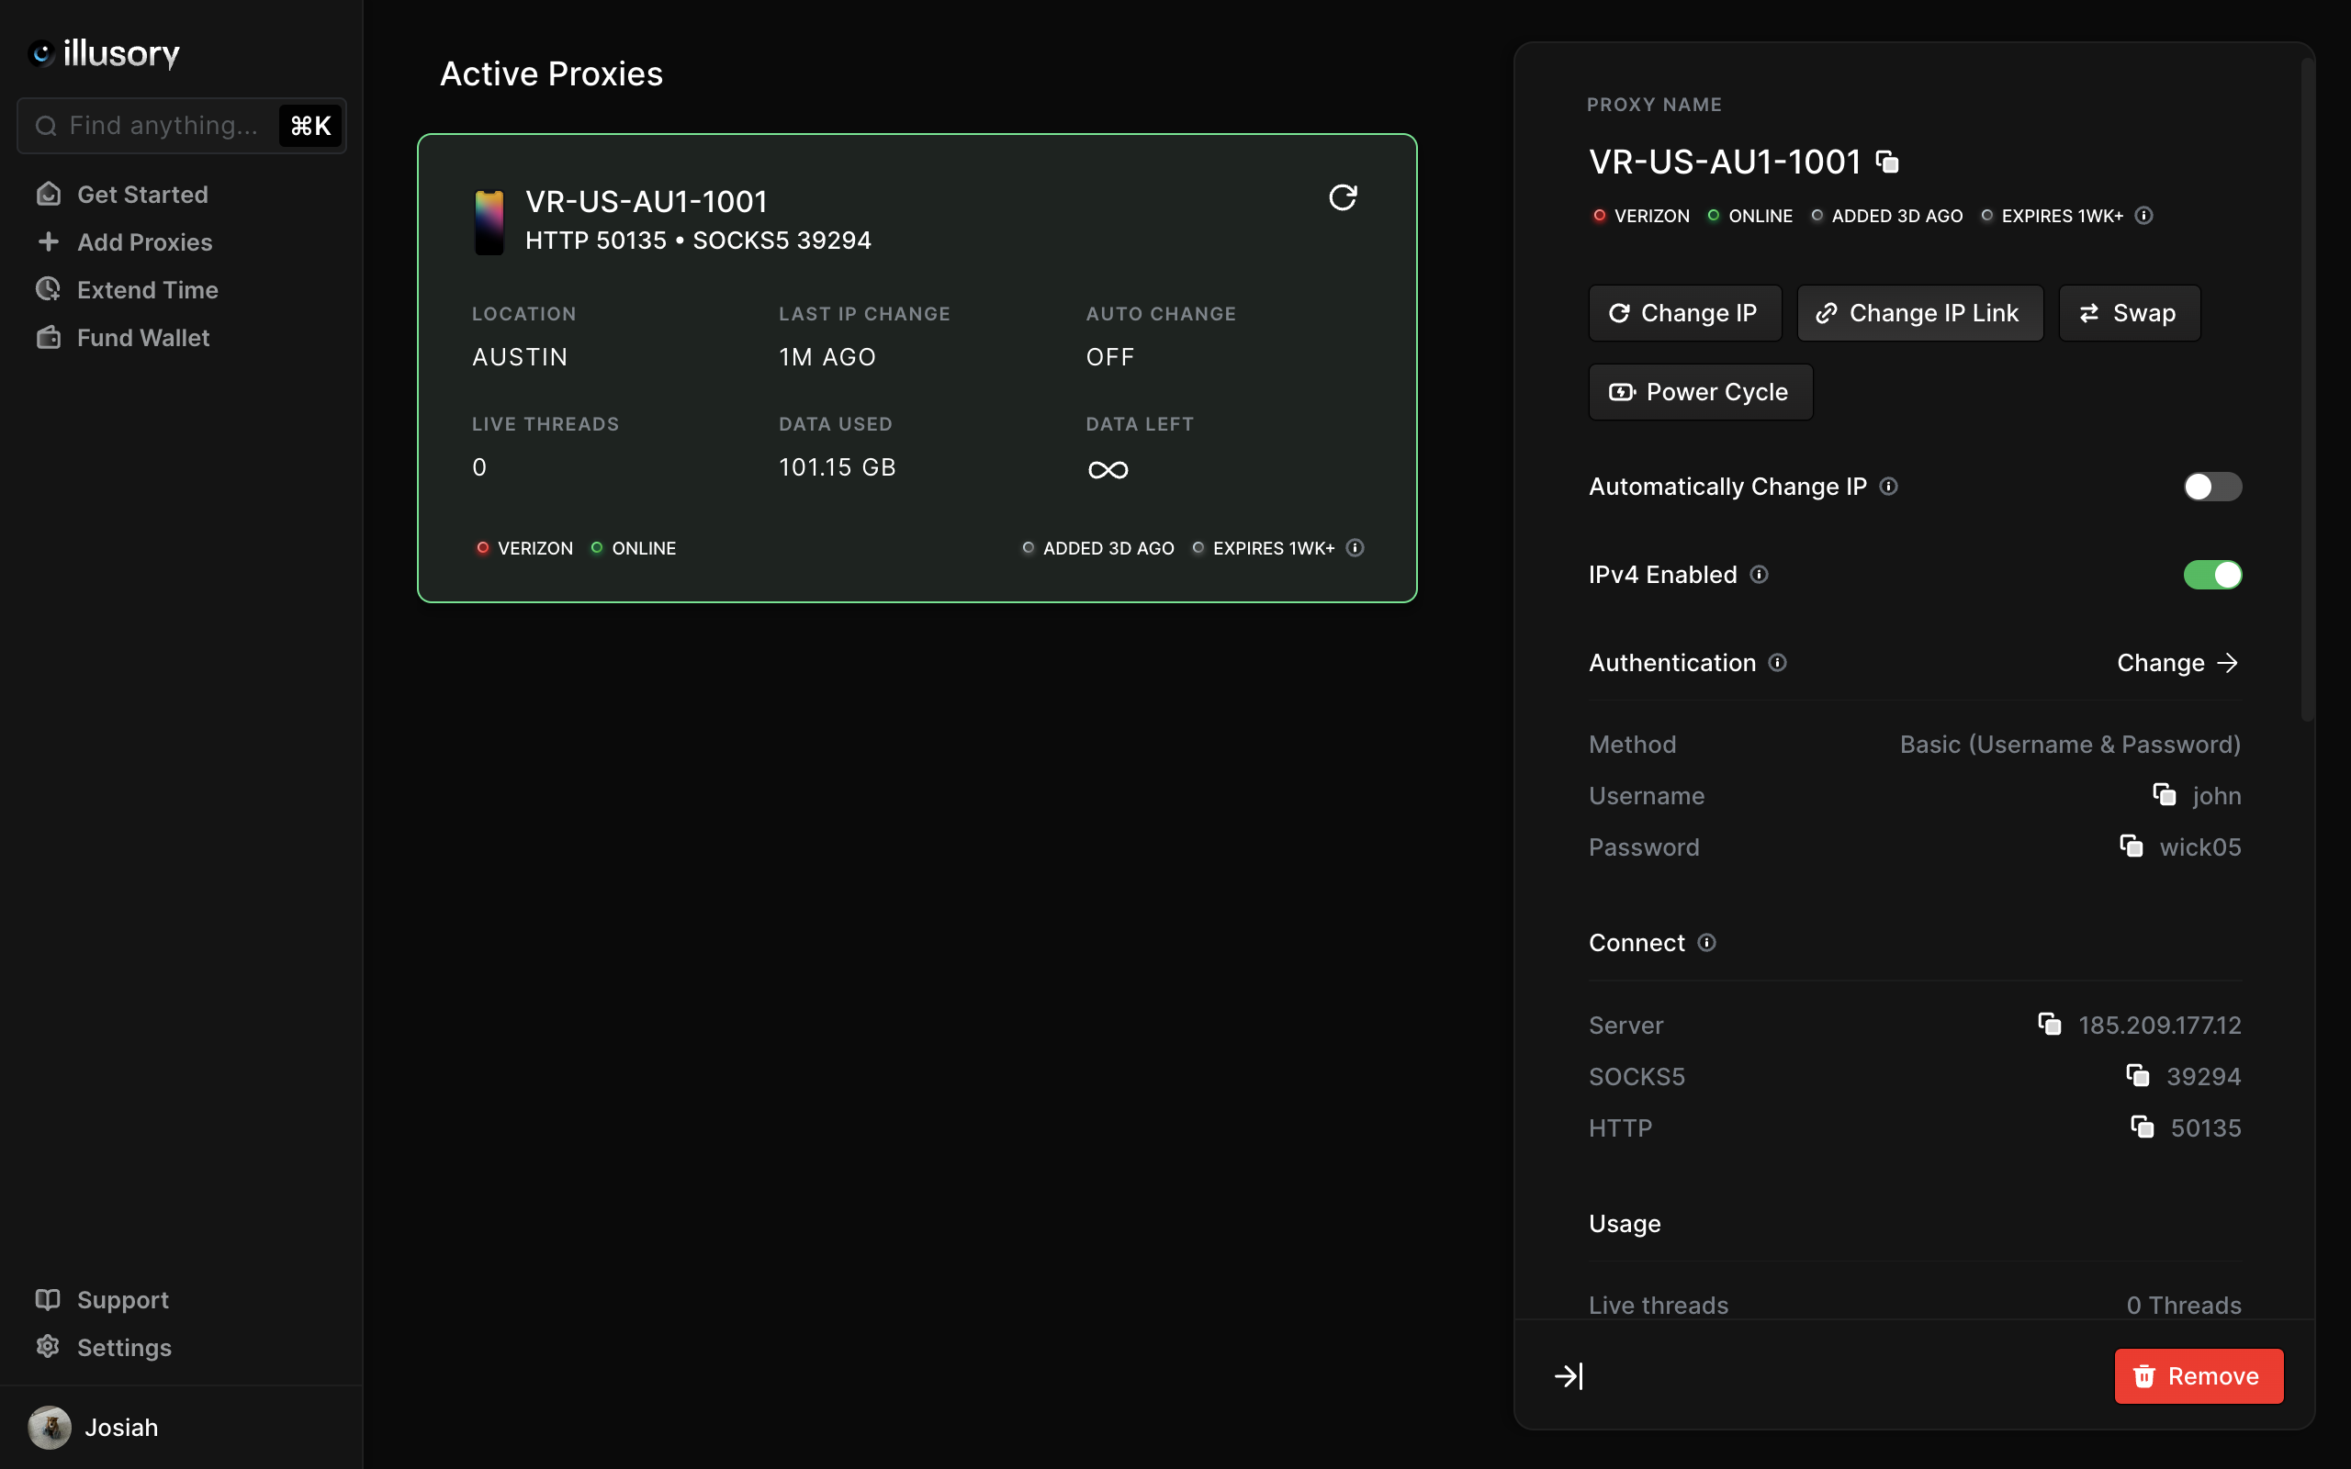This screenshot has height=1469, width=2351.
Task: Expand the collapse panel arrow at bottom left
Action: click(1569, 1376)
